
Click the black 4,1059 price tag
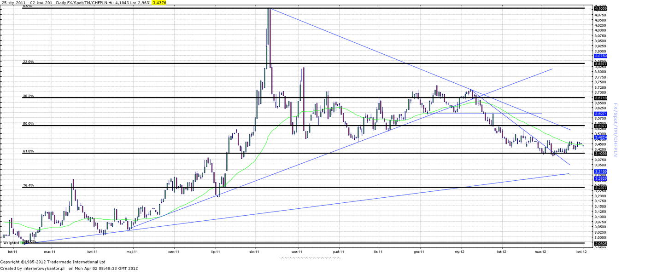pyautogui.click(x=601, y=8)
